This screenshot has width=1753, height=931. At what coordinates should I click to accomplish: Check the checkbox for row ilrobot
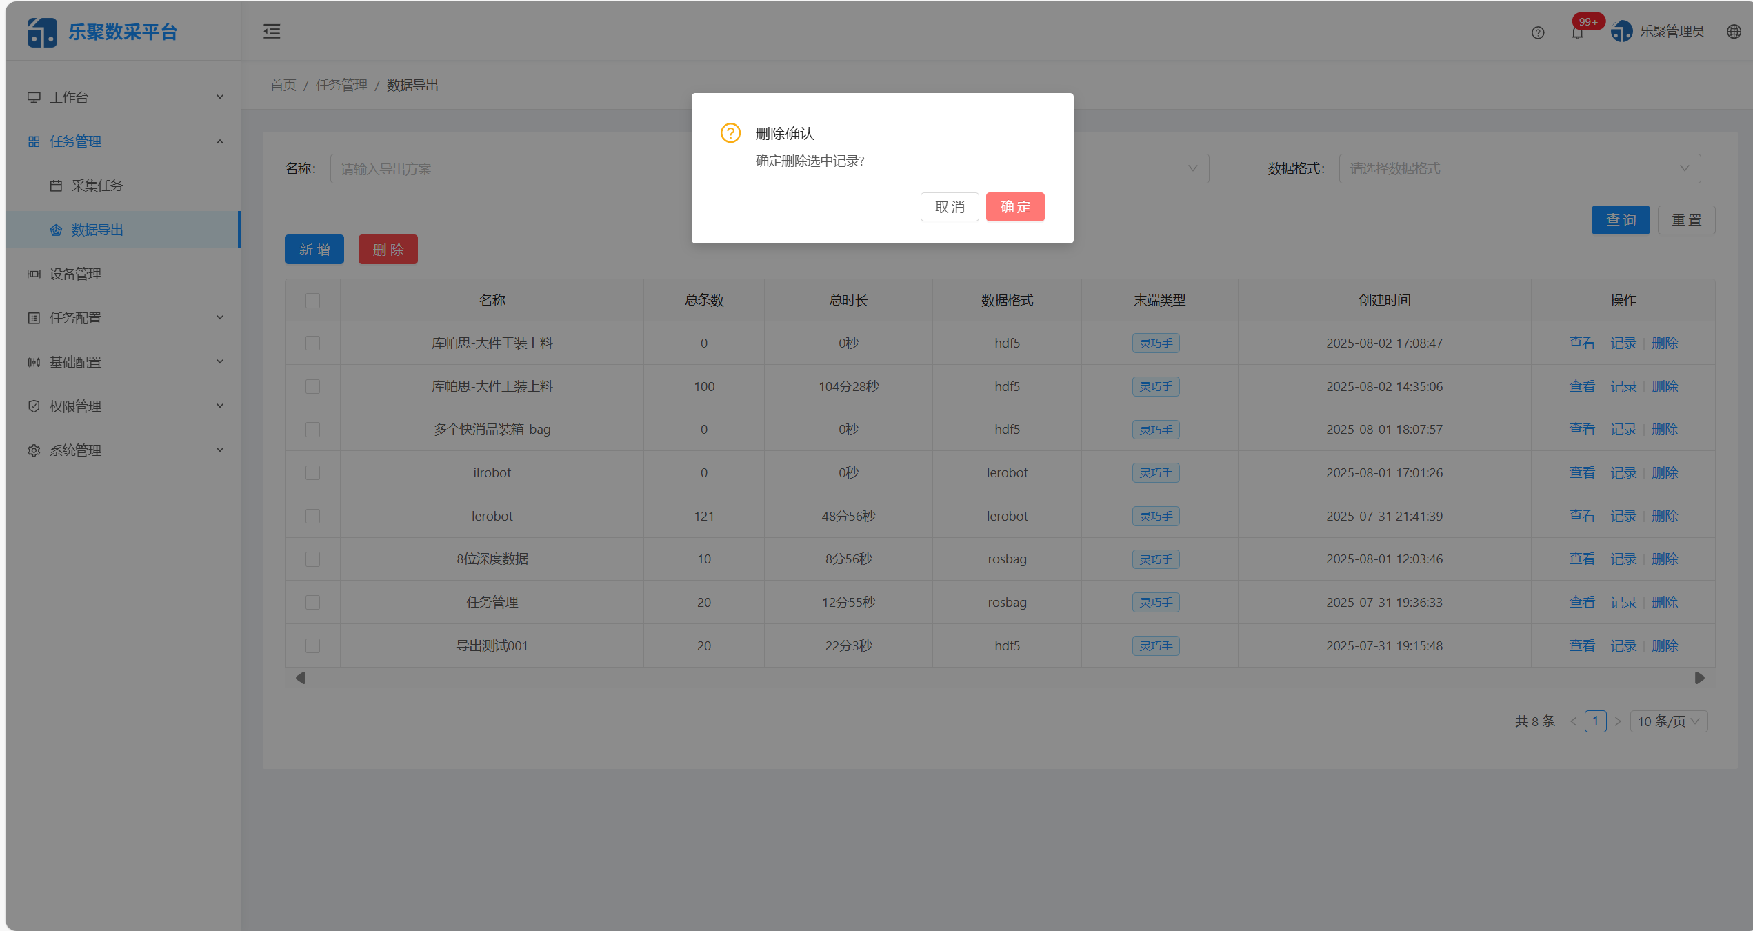point(312,472)
